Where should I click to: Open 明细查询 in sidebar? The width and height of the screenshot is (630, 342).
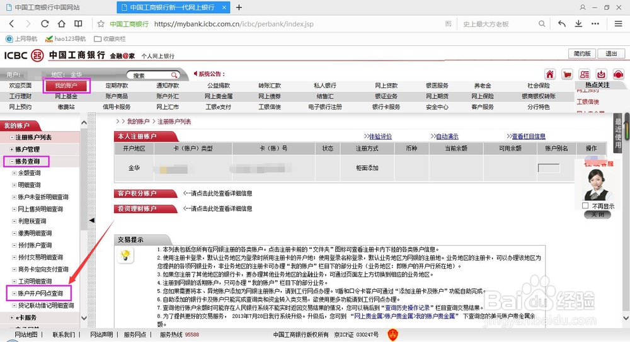pyautogui.click(x=30, y=185)
